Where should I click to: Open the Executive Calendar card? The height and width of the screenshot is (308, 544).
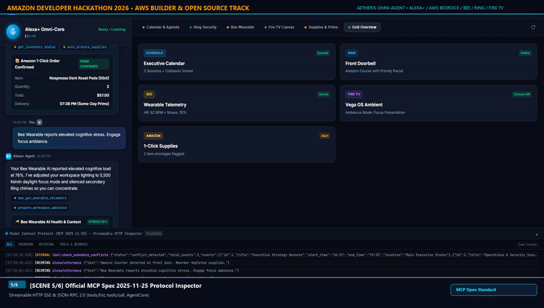click(237, 62)
